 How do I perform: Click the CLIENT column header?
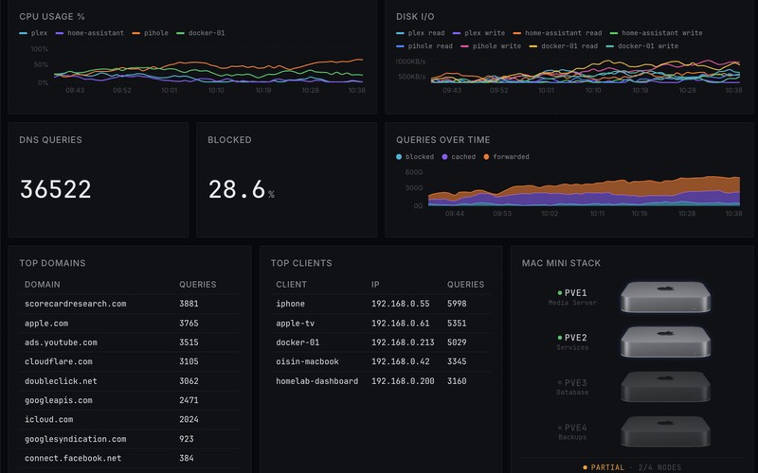click(x=292, y=285)
